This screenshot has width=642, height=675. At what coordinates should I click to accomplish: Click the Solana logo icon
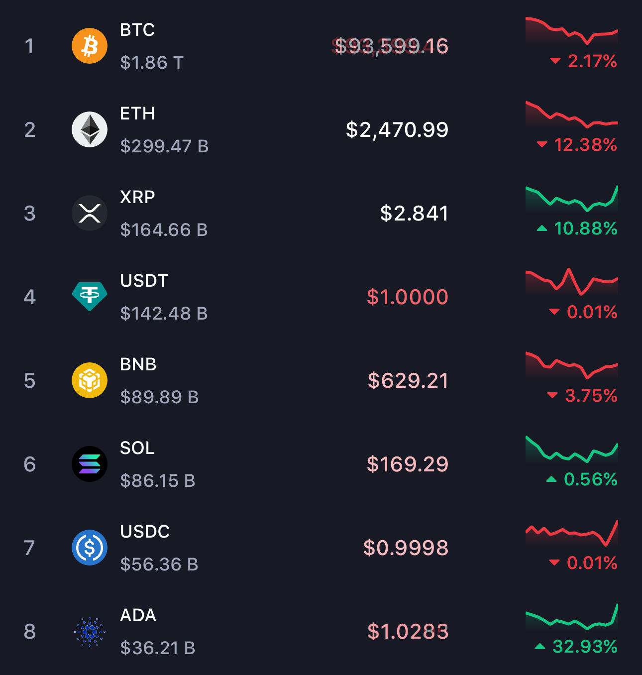(x=90, y=464)
